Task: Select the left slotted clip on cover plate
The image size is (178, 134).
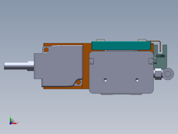Action: click(91, 61)
